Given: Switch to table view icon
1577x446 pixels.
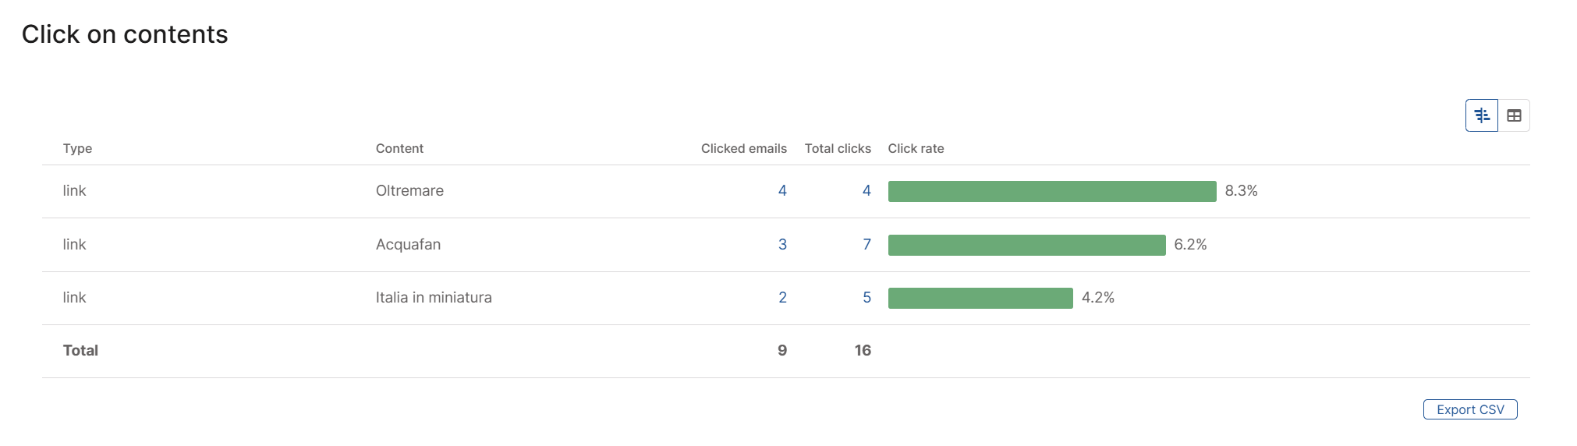Looking at the screenshot, I should 1514,115.
